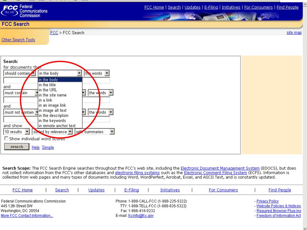The width and height of the screenshot is (307, 230).
Task: Click fccinfo@fcc.gov email link
Action: (x=141, y=216)
